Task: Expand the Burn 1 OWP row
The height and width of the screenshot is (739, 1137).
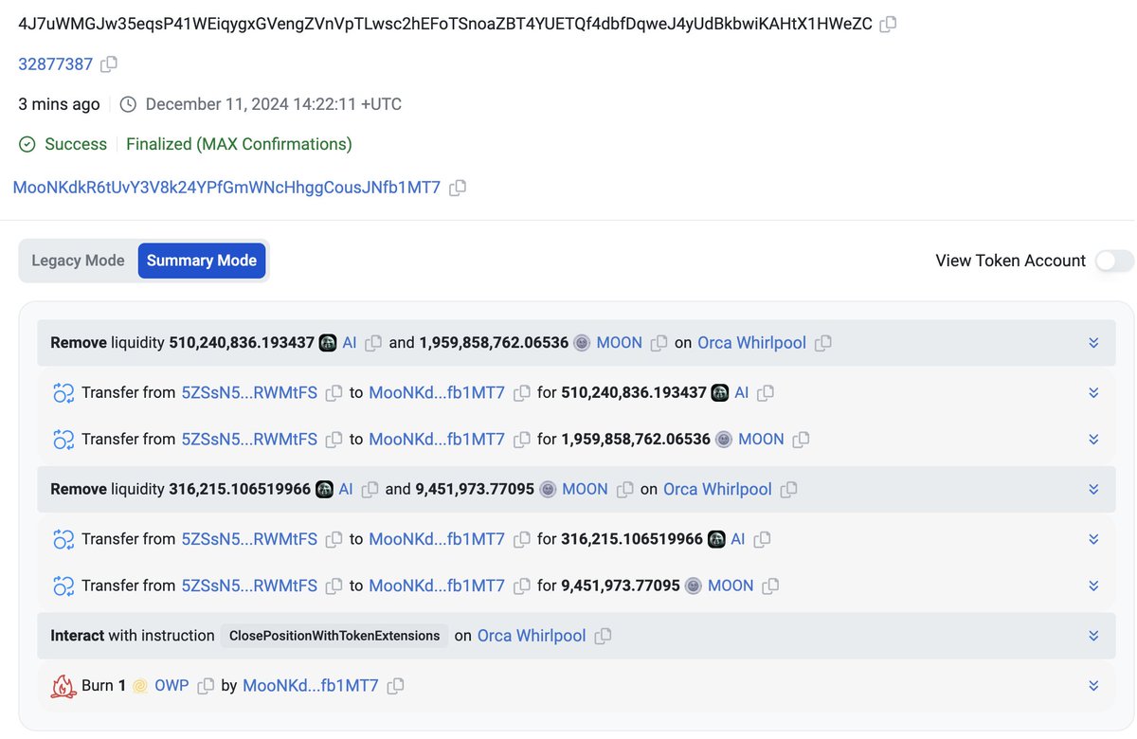Action: point(1093,686)
